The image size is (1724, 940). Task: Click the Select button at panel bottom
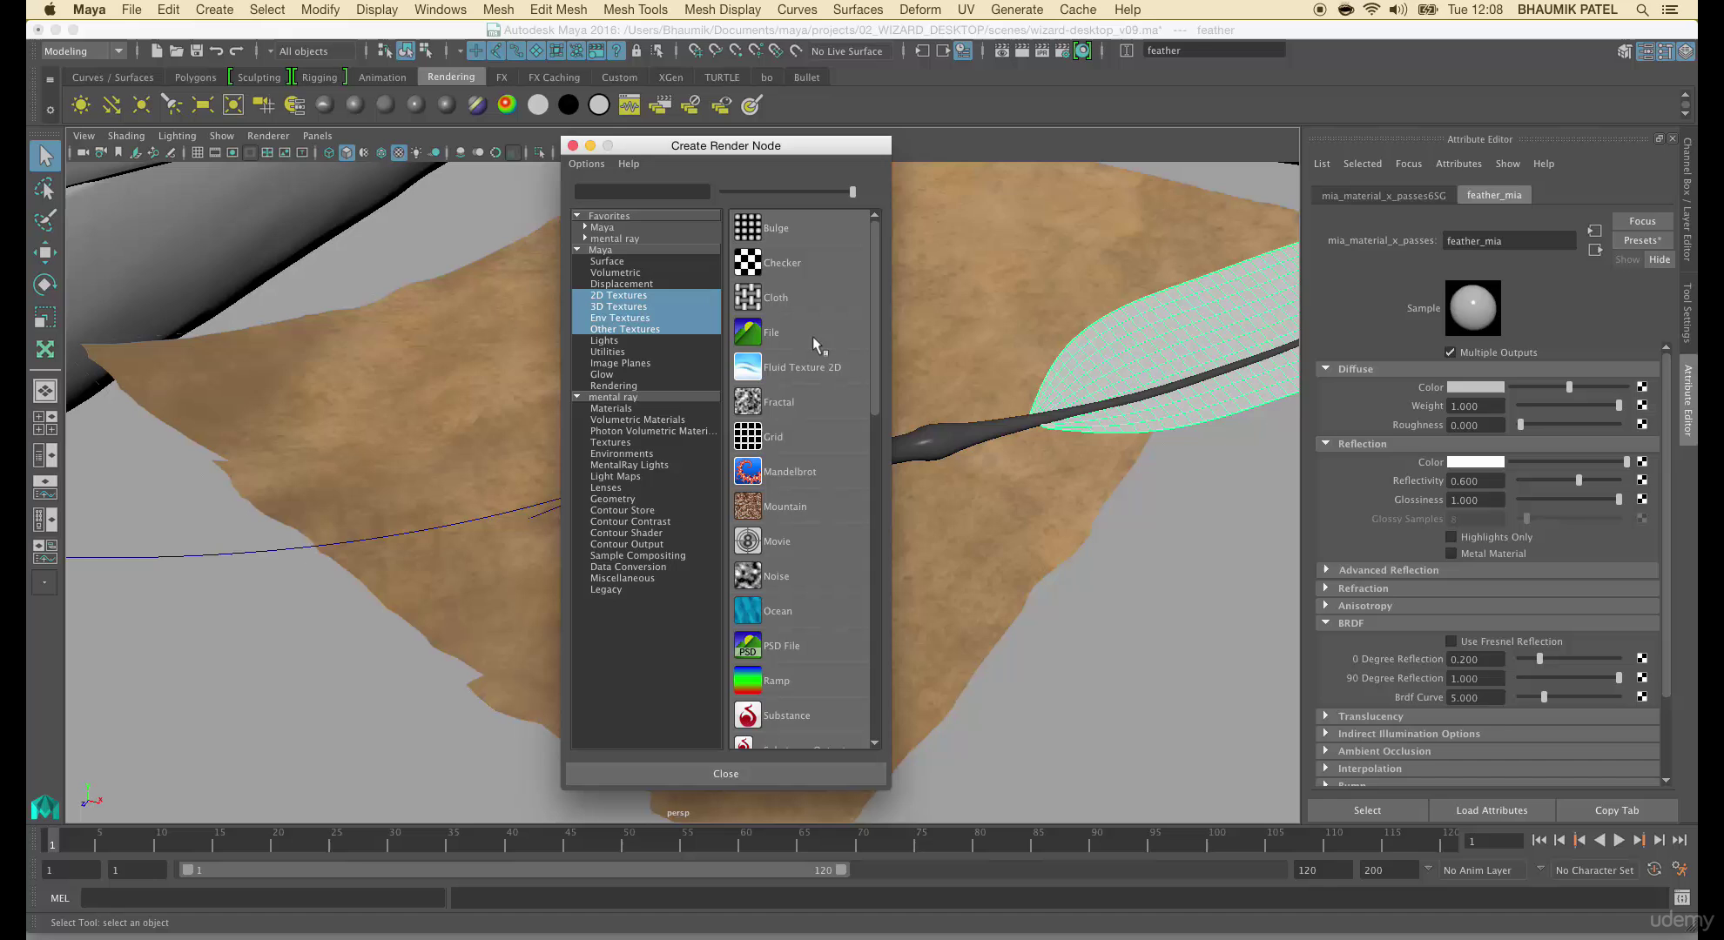pos(1367,810)
